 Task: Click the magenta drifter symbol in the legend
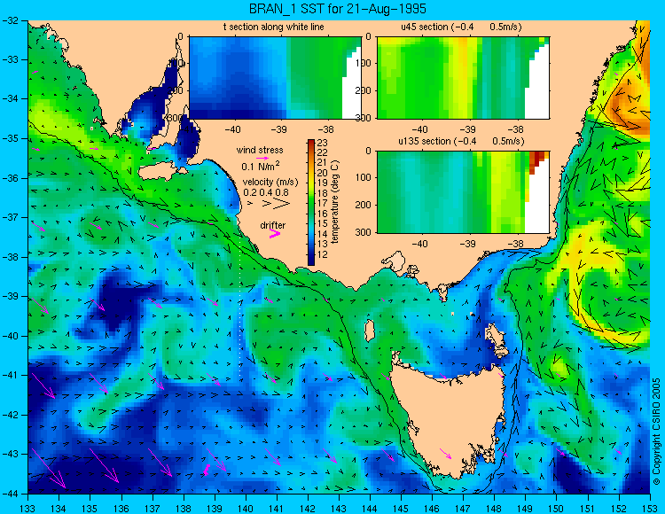click(275, 233)
